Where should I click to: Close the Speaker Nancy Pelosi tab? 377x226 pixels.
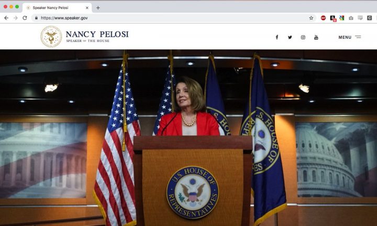click(87, 8)
